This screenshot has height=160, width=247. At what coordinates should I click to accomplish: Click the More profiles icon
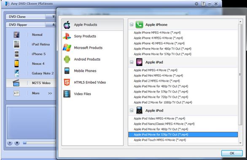pyautogui.click(x=16, y=93)
